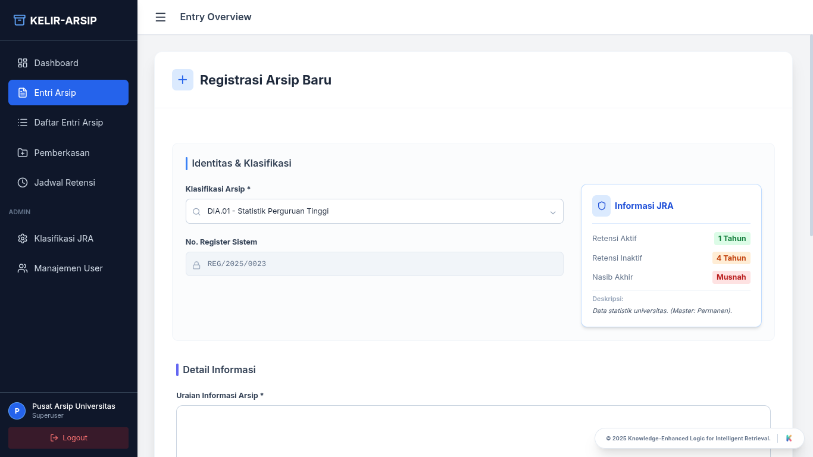Image resolution: width=813 pixels, height=457 pixels.
Task: Expand the DIA.01 classification selector chevron
Action: pos(552,211)
